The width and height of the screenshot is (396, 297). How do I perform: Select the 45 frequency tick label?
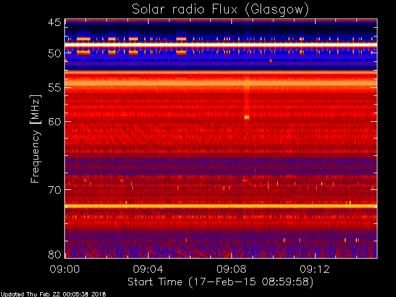[x=54, y=23]
